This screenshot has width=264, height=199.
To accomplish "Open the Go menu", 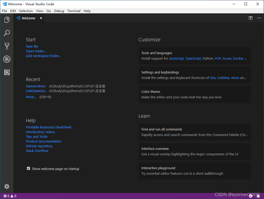I will click(49, 11).
